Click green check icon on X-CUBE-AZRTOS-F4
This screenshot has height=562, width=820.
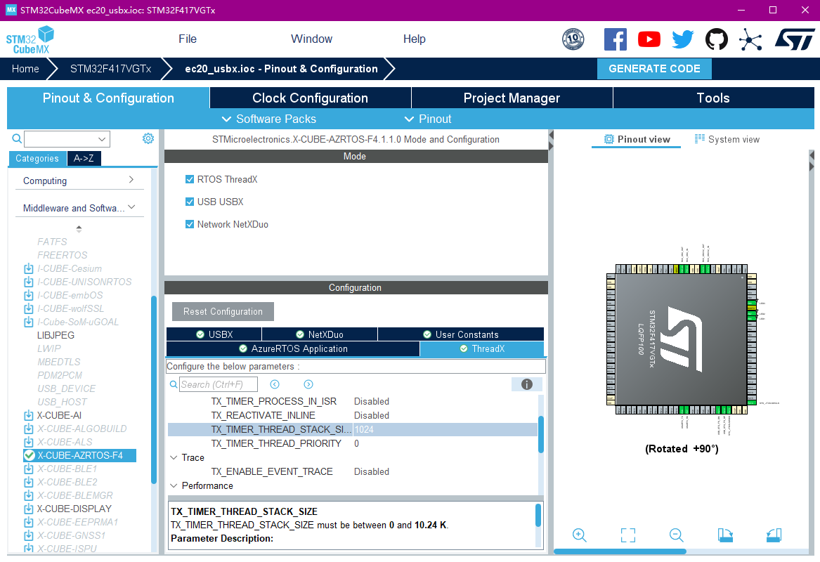[30, 455]
